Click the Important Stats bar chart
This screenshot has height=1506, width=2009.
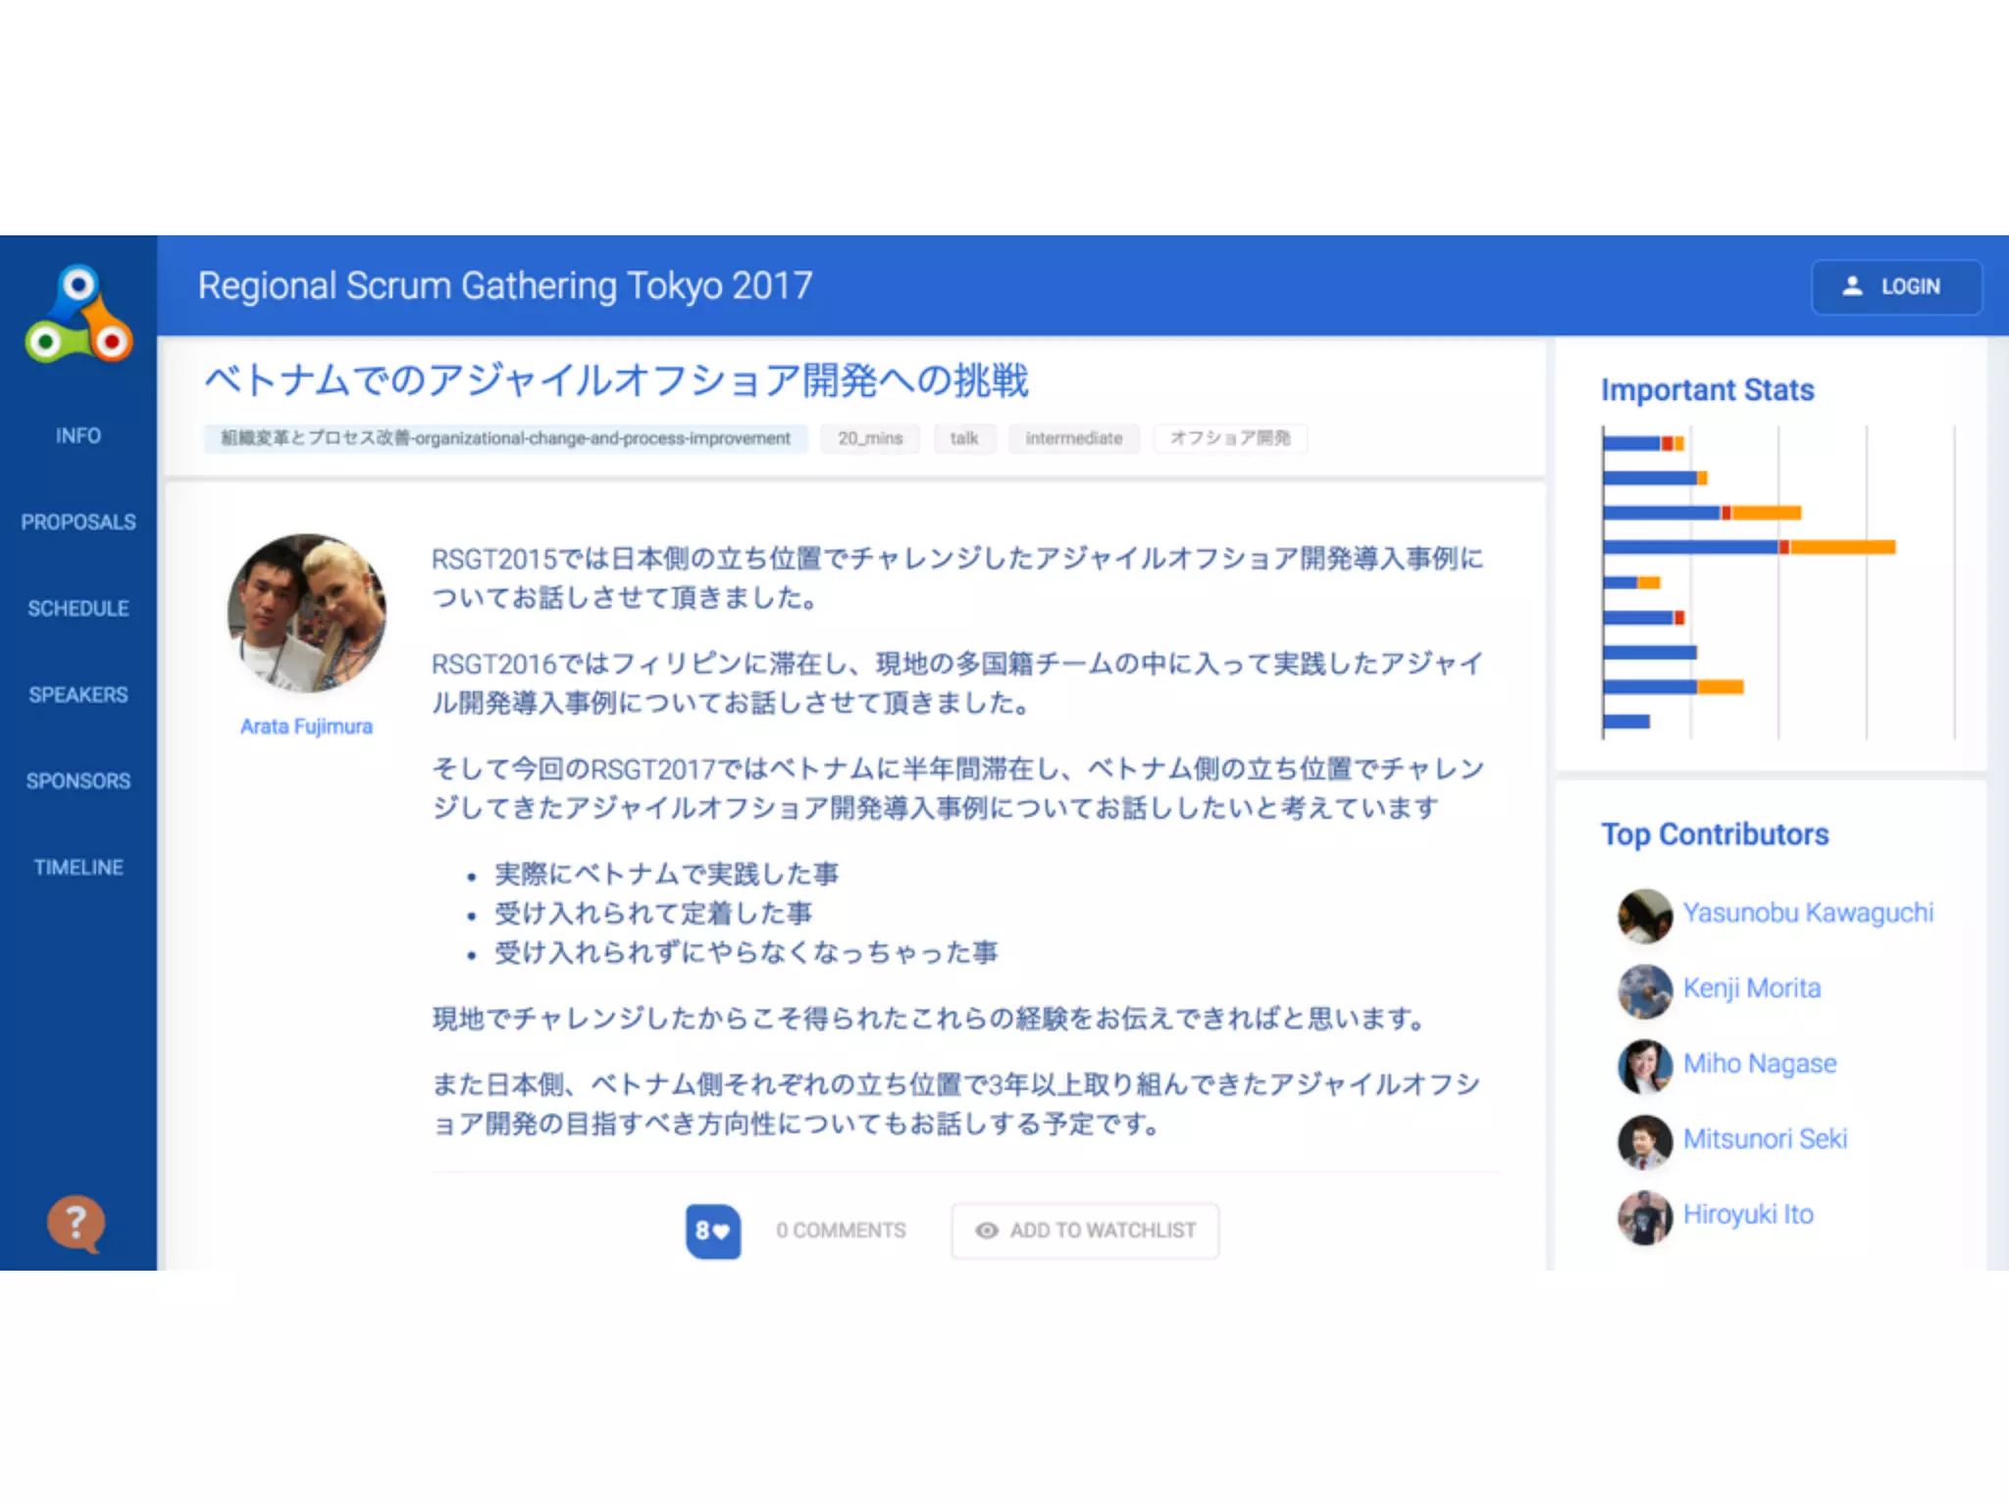[x=1777, y=582]
